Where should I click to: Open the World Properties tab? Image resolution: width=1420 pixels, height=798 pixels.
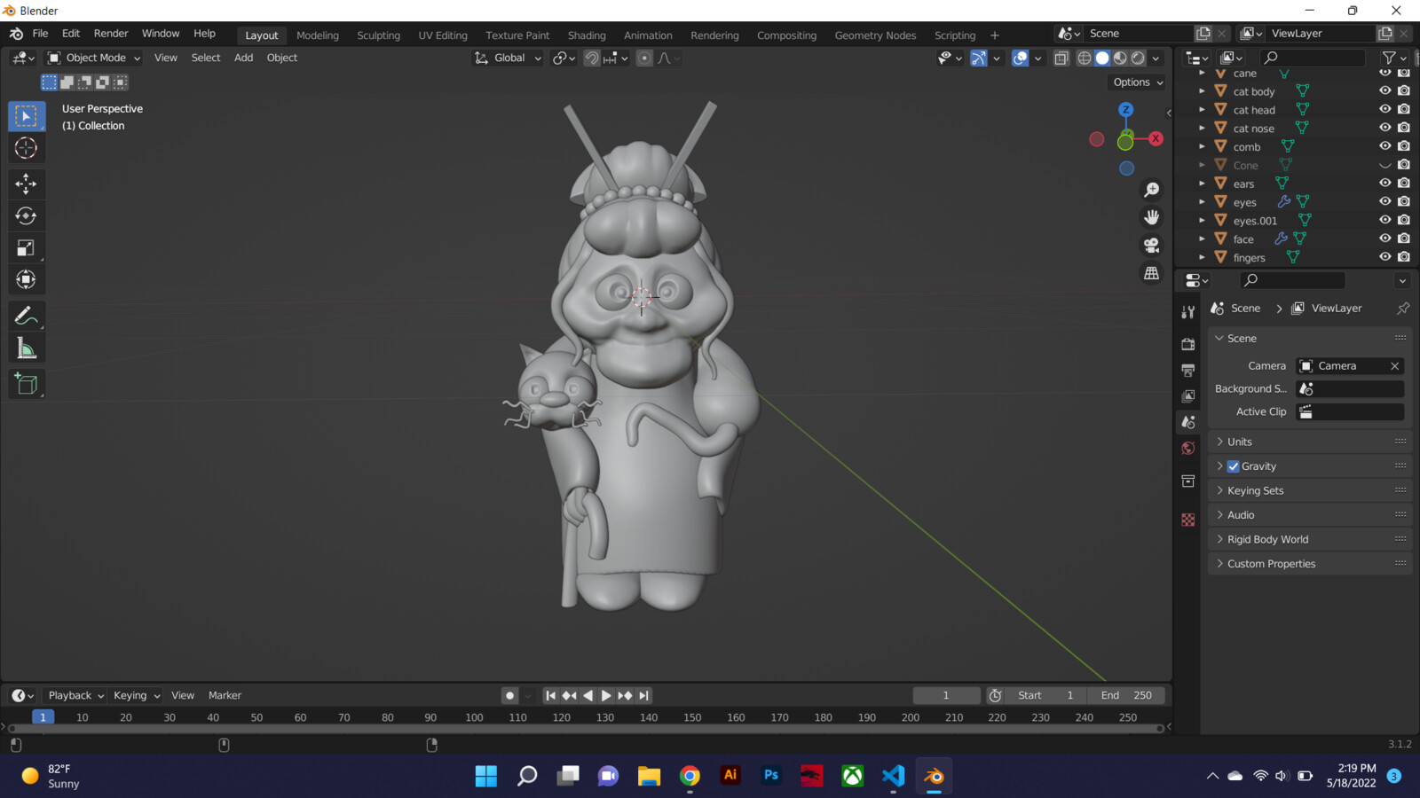[1187, 448]
